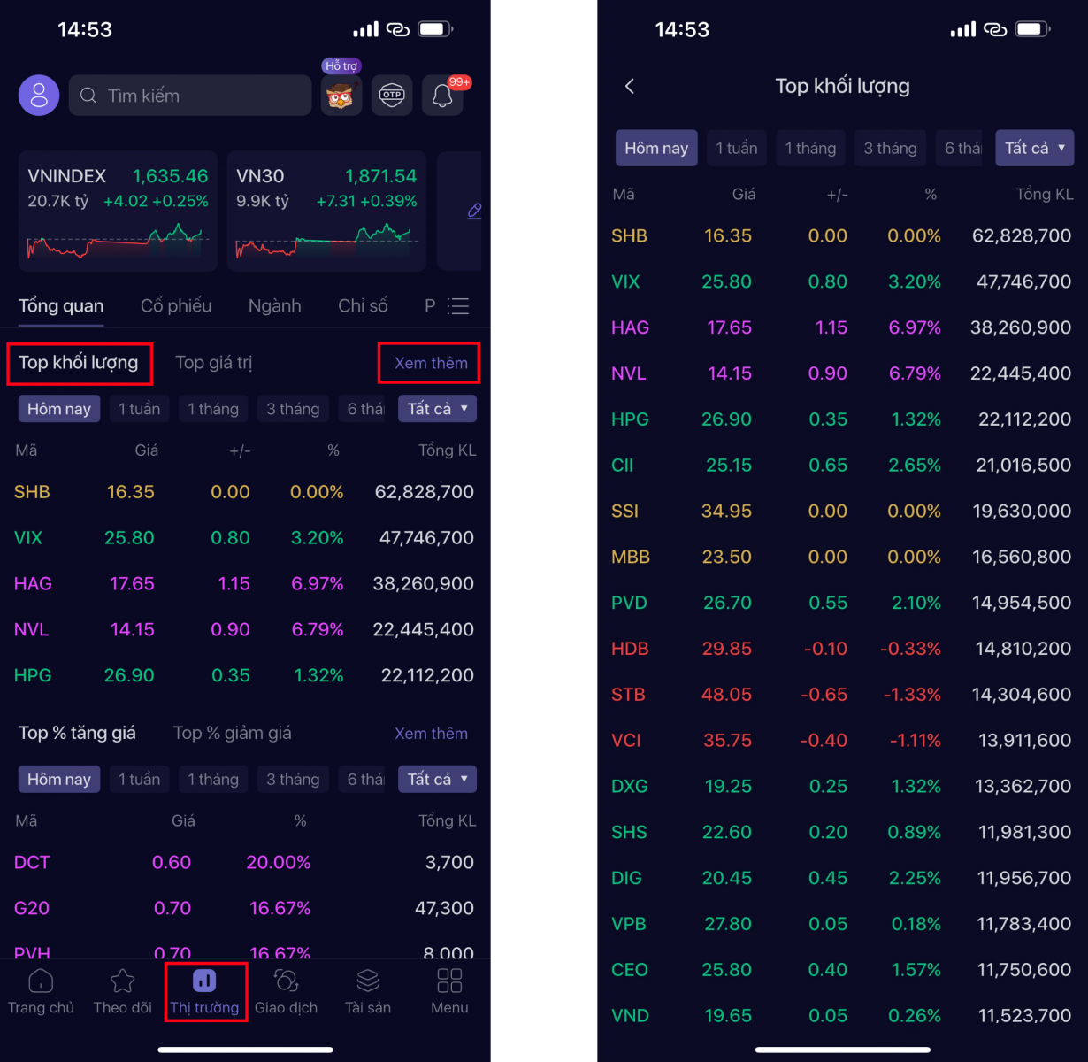Image resolution: width=1088 pixels, height=1062 pixels.
Task: Open the tab list menu icon
Action: tap(458, 306)
